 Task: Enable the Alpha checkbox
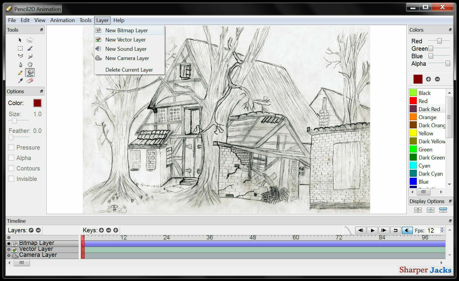click(11, 158)
